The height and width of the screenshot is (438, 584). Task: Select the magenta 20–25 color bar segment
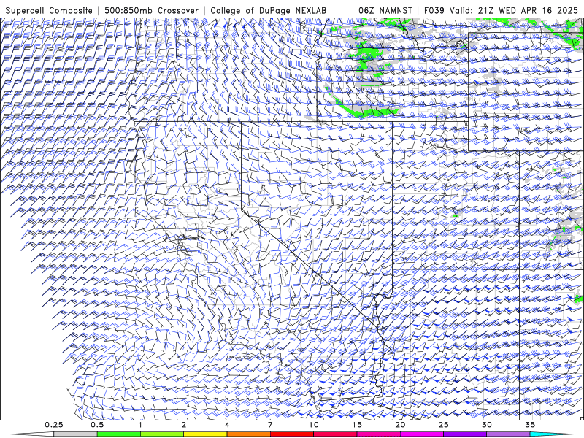tap(422, 434)
